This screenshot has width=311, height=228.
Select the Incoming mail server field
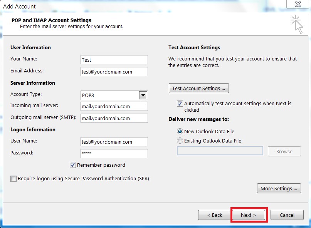[x=114, y=106]
